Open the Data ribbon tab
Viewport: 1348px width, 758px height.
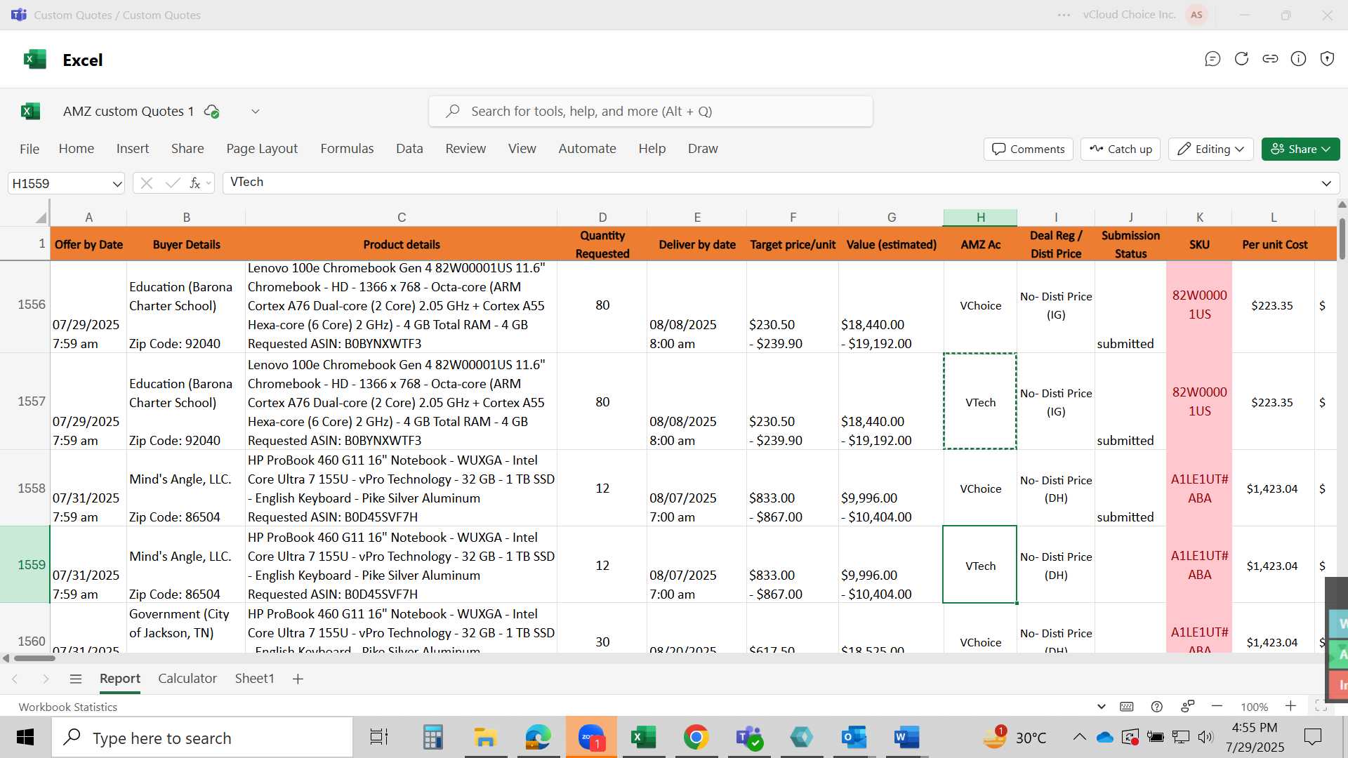(409, 149)
